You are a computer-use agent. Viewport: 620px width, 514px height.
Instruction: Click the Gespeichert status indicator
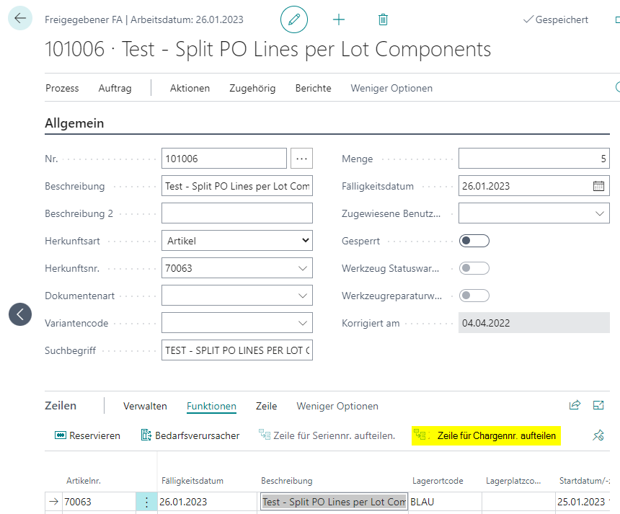(x=556, y=19)
